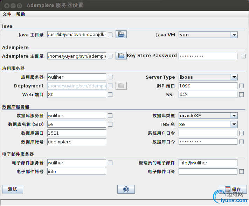249x206 pixels.
Task: Click the Java 主目录 path field
Action: pyautogui.click(x=77, y=35)
